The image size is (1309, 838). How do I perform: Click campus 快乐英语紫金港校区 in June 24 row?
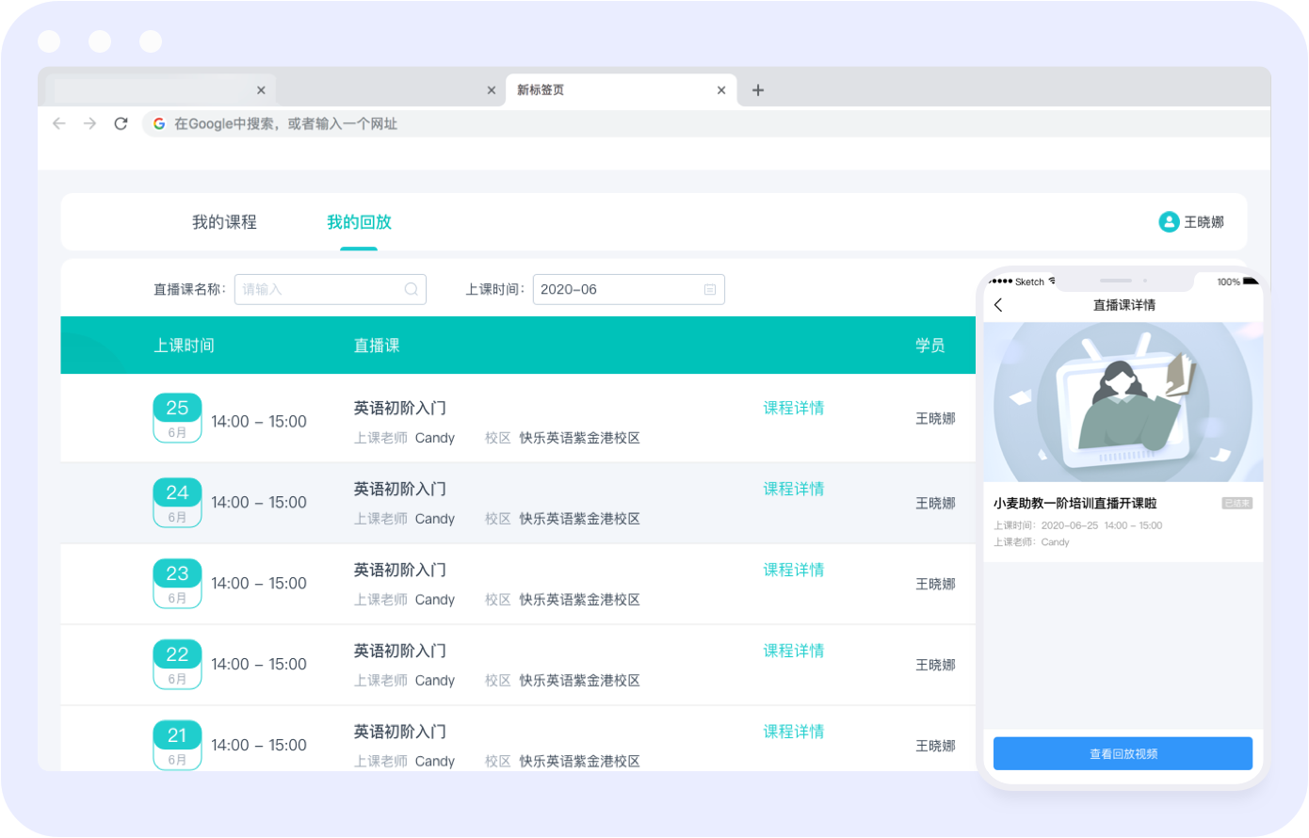[x=579, y=519]
